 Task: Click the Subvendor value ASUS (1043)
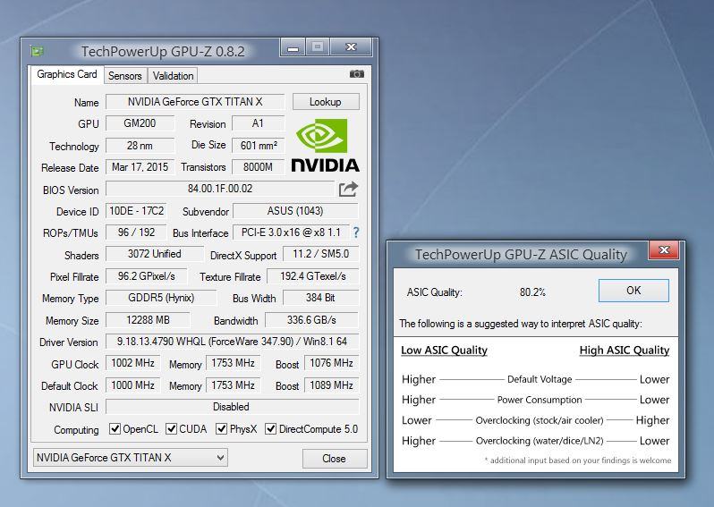click(x=295, y=211)
